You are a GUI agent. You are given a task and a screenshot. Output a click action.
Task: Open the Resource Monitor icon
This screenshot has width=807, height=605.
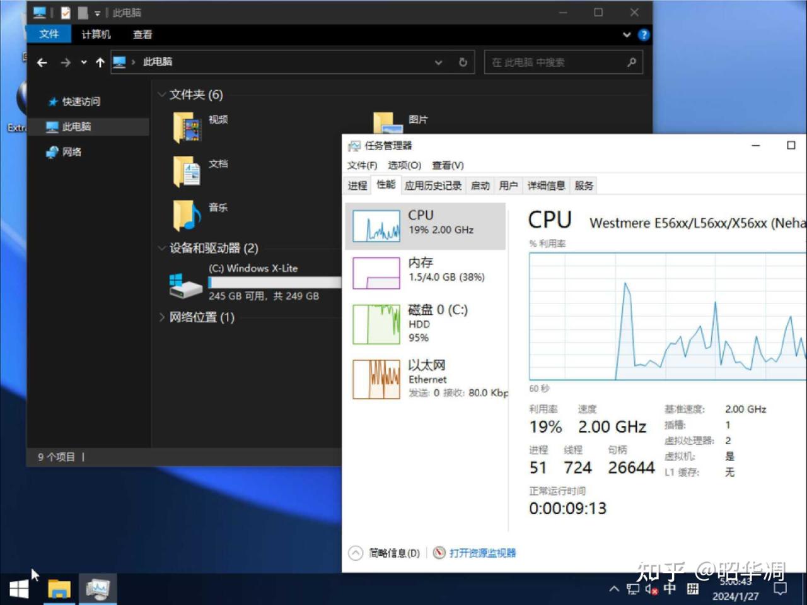(439, 553)
